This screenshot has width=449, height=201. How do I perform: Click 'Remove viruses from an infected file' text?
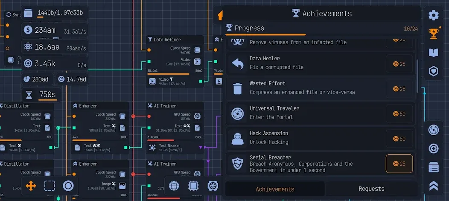click(x=298, y=42)
